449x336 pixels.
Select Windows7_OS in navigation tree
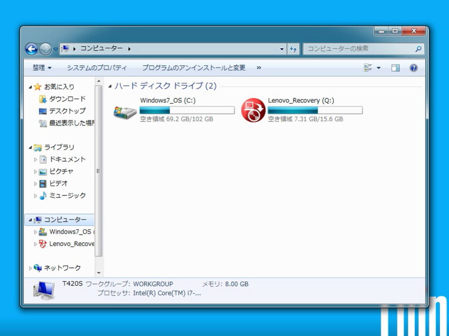pyautogui.click(x=71, y=232)
